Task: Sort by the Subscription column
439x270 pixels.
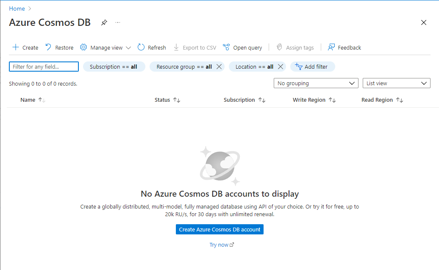Action: [245, 100]
